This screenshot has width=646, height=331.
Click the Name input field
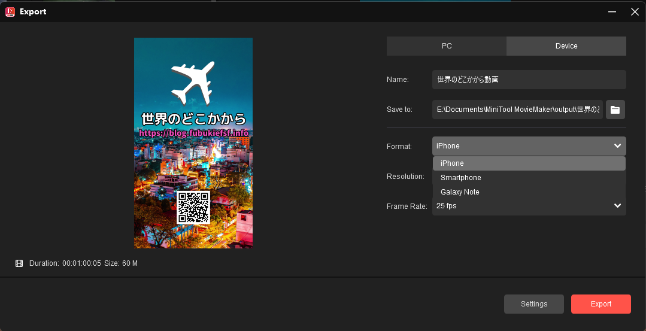[529, 80]
